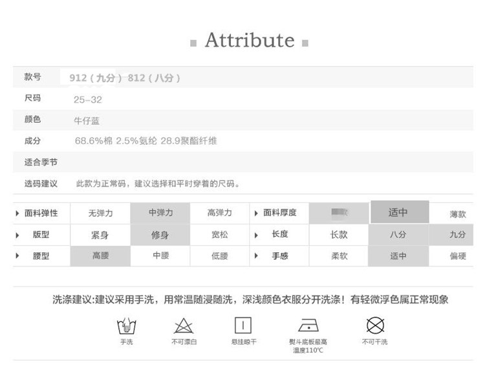Viewport: 485px width, 377px height.
Task: Click the 长度 row label
Action: pyautogui.click(x=280, y=234)
